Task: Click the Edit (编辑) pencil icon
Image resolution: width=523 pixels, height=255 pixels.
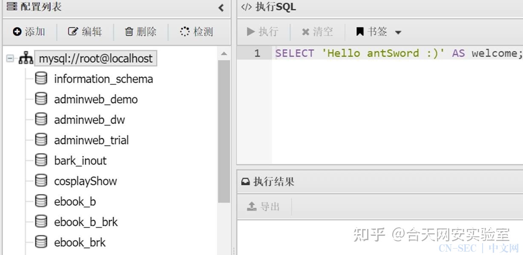Action: (x=73, y=32)
